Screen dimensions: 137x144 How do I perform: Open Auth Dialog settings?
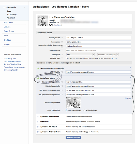[x=12, y=14]
